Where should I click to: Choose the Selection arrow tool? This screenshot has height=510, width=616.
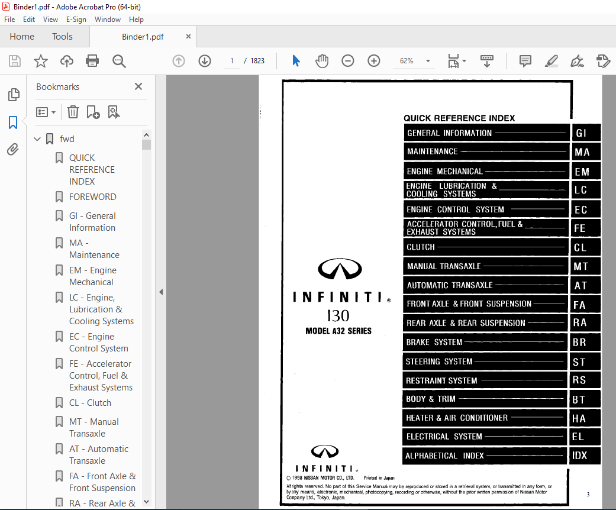(296, 61)
